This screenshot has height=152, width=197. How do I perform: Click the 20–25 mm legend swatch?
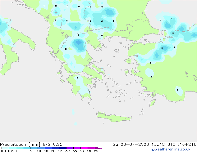click(x=56, y=148)
